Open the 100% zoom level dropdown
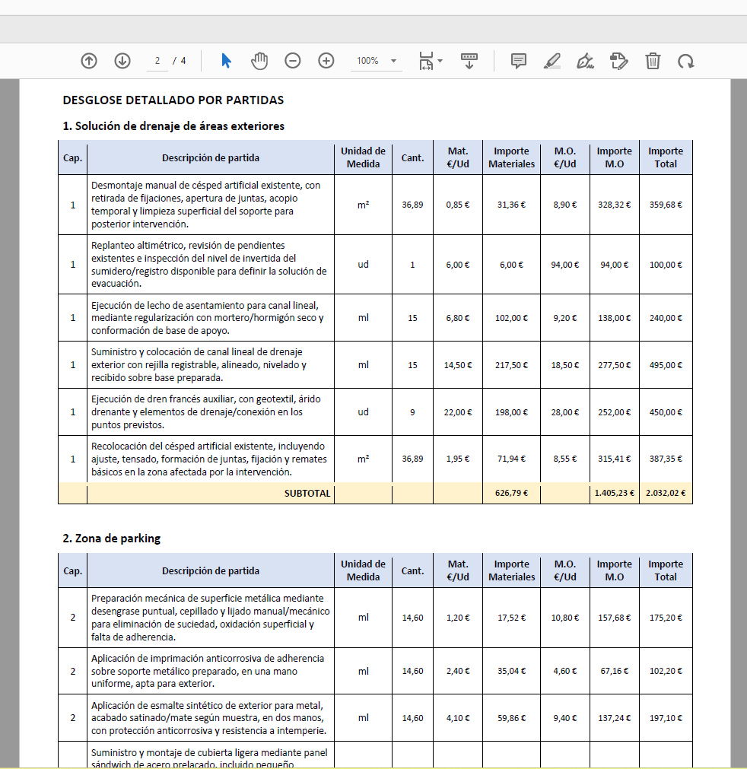Screen dimensions: 747x769 pyautogui.click(x=377, y=61)
